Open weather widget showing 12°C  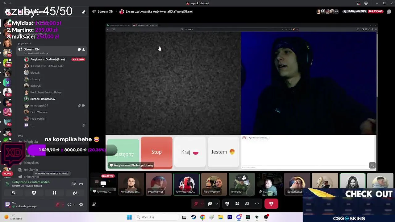point(13,217)
